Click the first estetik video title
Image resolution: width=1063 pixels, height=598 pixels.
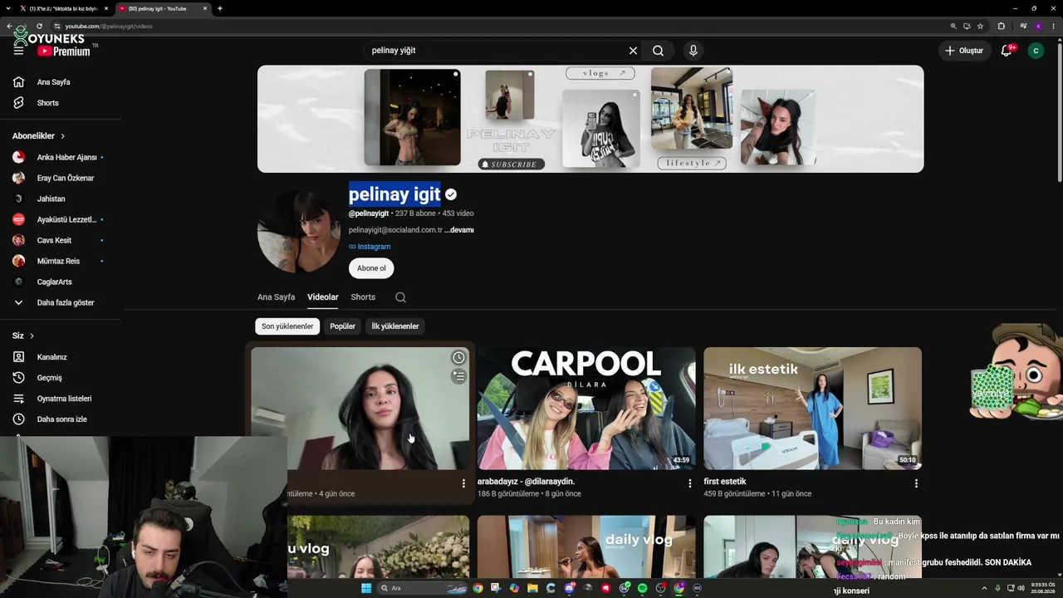click(x=725, y=482)
